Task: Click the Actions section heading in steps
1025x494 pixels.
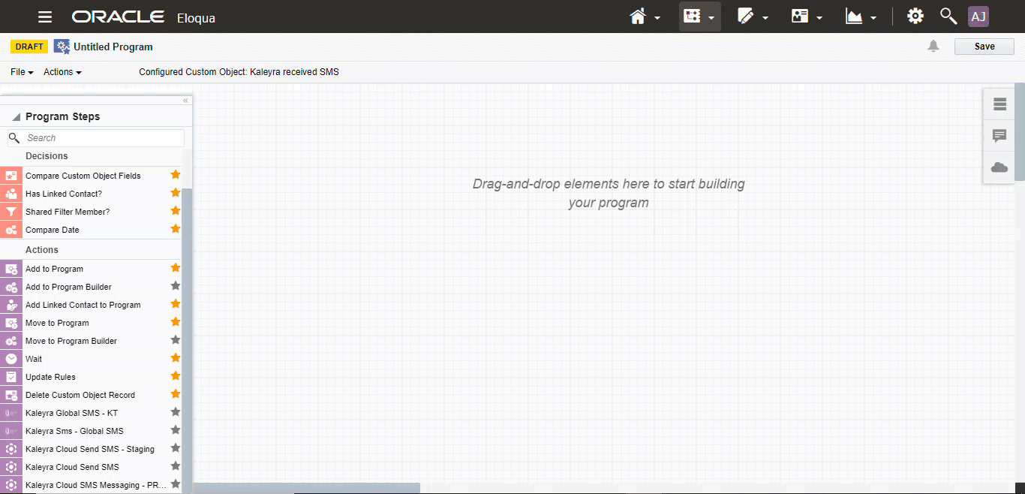Action: [42, 250]
